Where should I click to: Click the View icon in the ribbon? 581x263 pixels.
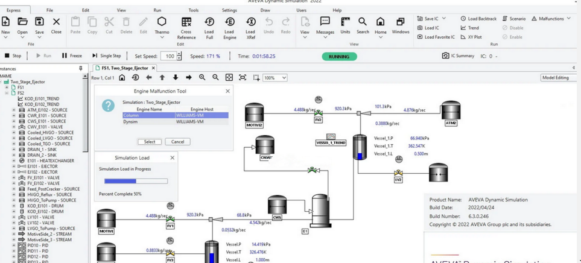coord(305,22)
